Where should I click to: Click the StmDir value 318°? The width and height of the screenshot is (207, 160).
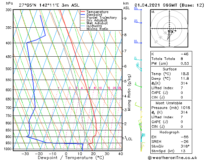coord(185,146)
